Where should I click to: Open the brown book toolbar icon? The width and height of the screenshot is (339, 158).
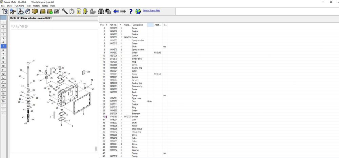pyautogui.click(x=43, y=11)
